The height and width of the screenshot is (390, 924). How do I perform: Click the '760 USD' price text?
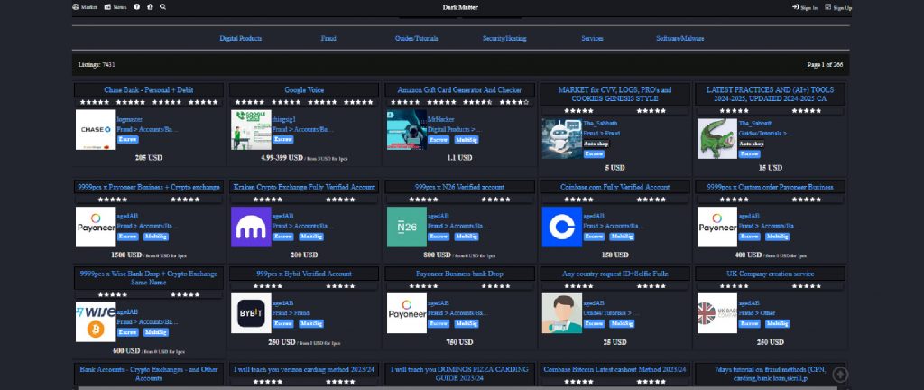tap(459, 342)
